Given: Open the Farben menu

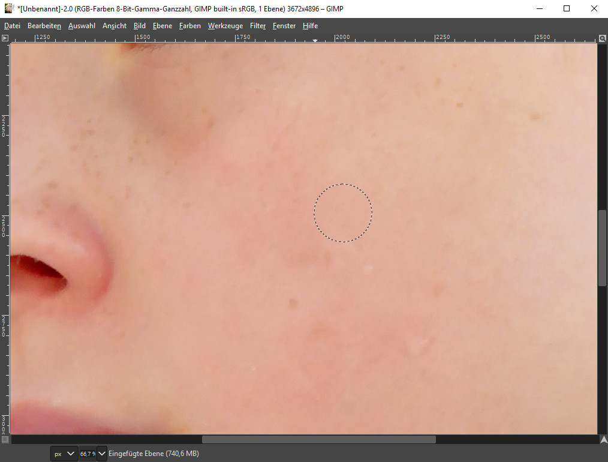Looking at the screenshot, I should point(189,26).
